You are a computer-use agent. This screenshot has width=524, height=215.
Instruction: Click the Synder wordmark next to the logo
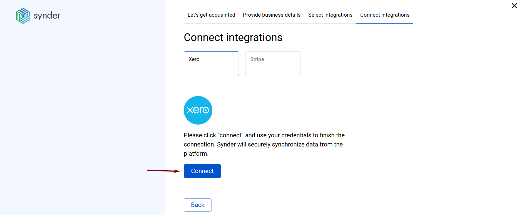[47, 16]
